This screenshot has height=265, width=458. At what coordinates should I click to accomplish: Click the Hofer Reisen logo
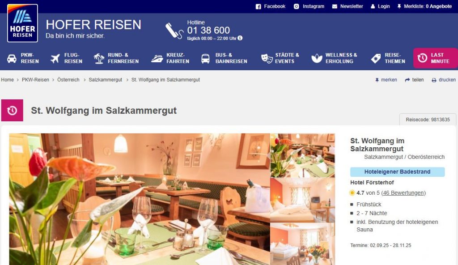click(22, 23)
